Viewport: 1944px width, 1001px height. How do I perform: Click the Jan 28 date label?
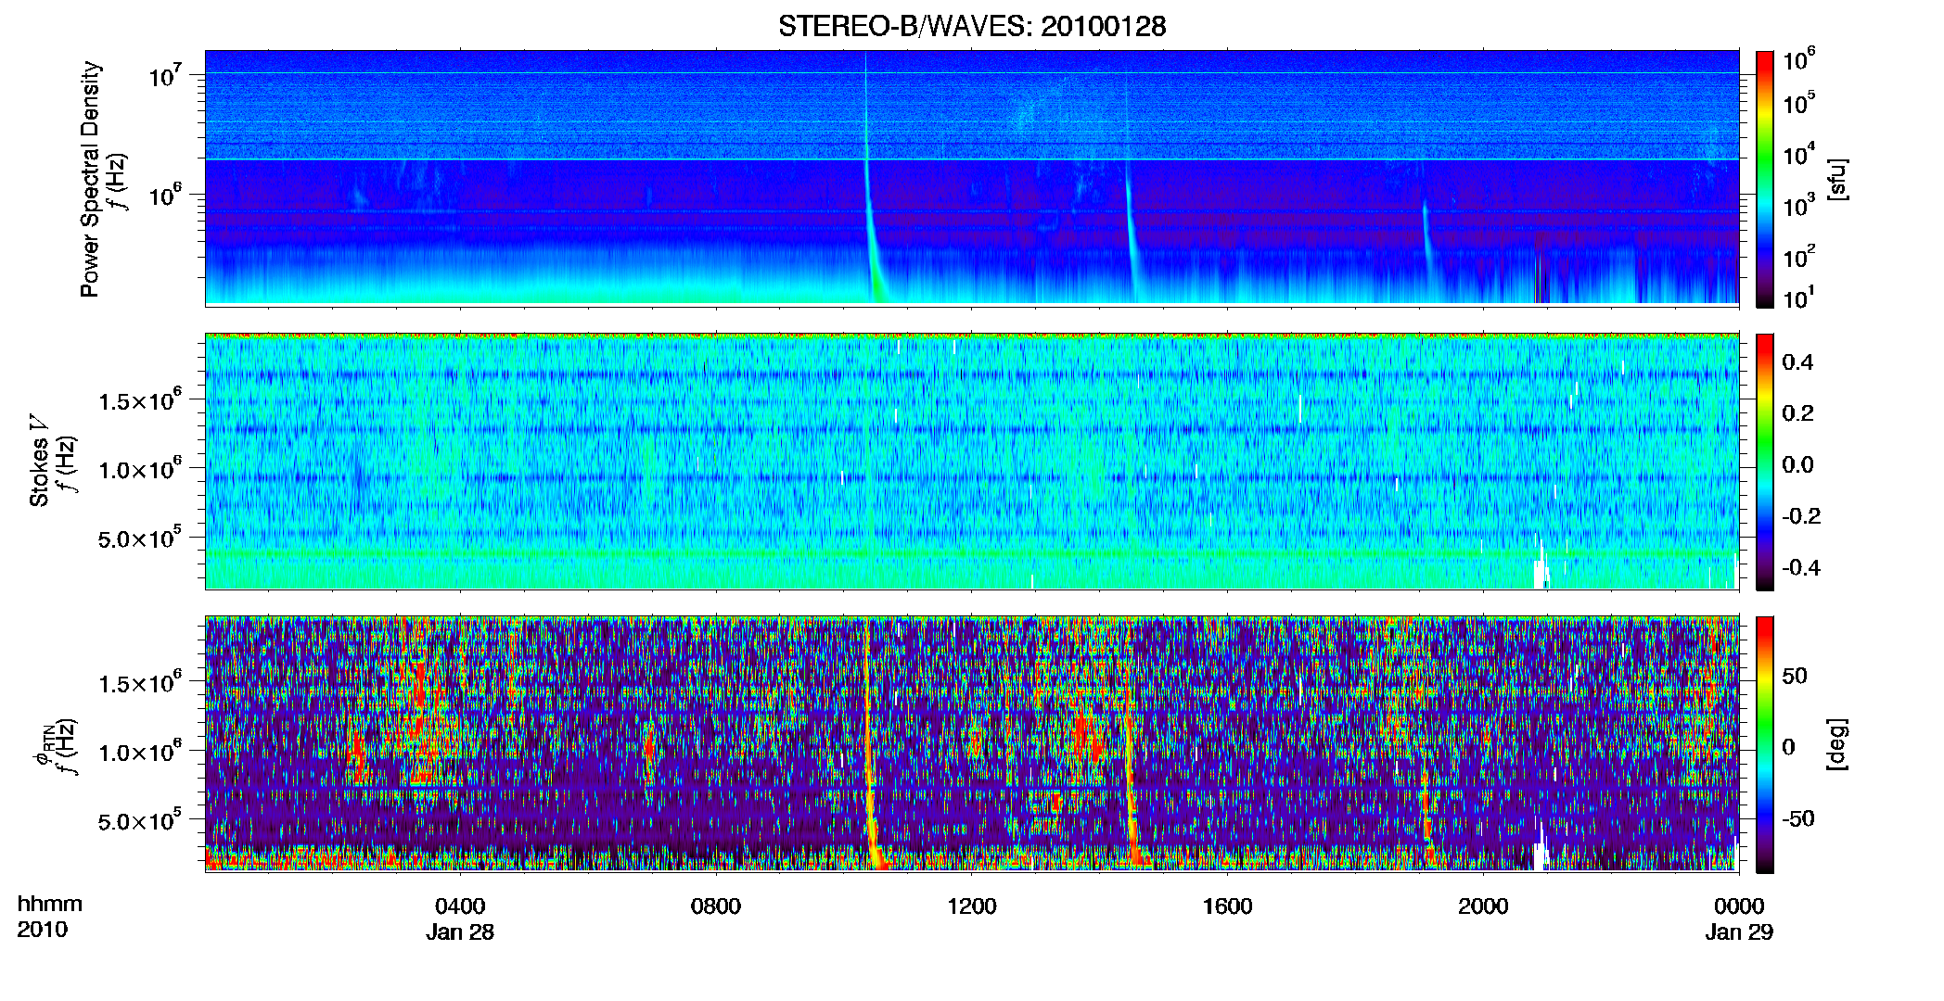tap(460, 932)
